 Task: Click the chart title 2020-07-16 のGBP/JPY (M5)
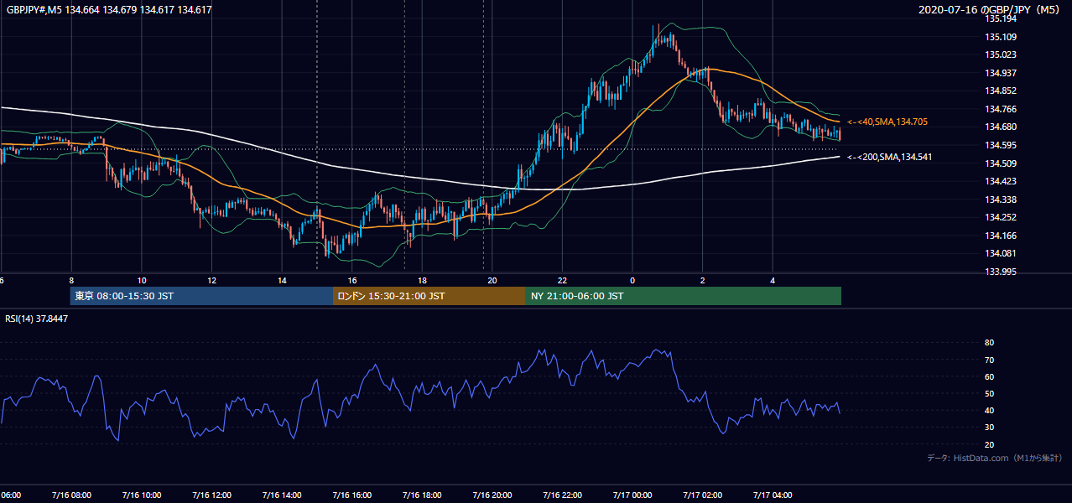[991, 10]
